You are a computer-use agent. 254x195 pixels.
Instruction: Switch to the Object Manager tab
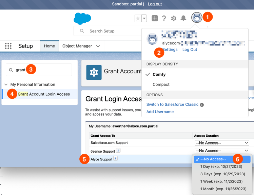77,46
